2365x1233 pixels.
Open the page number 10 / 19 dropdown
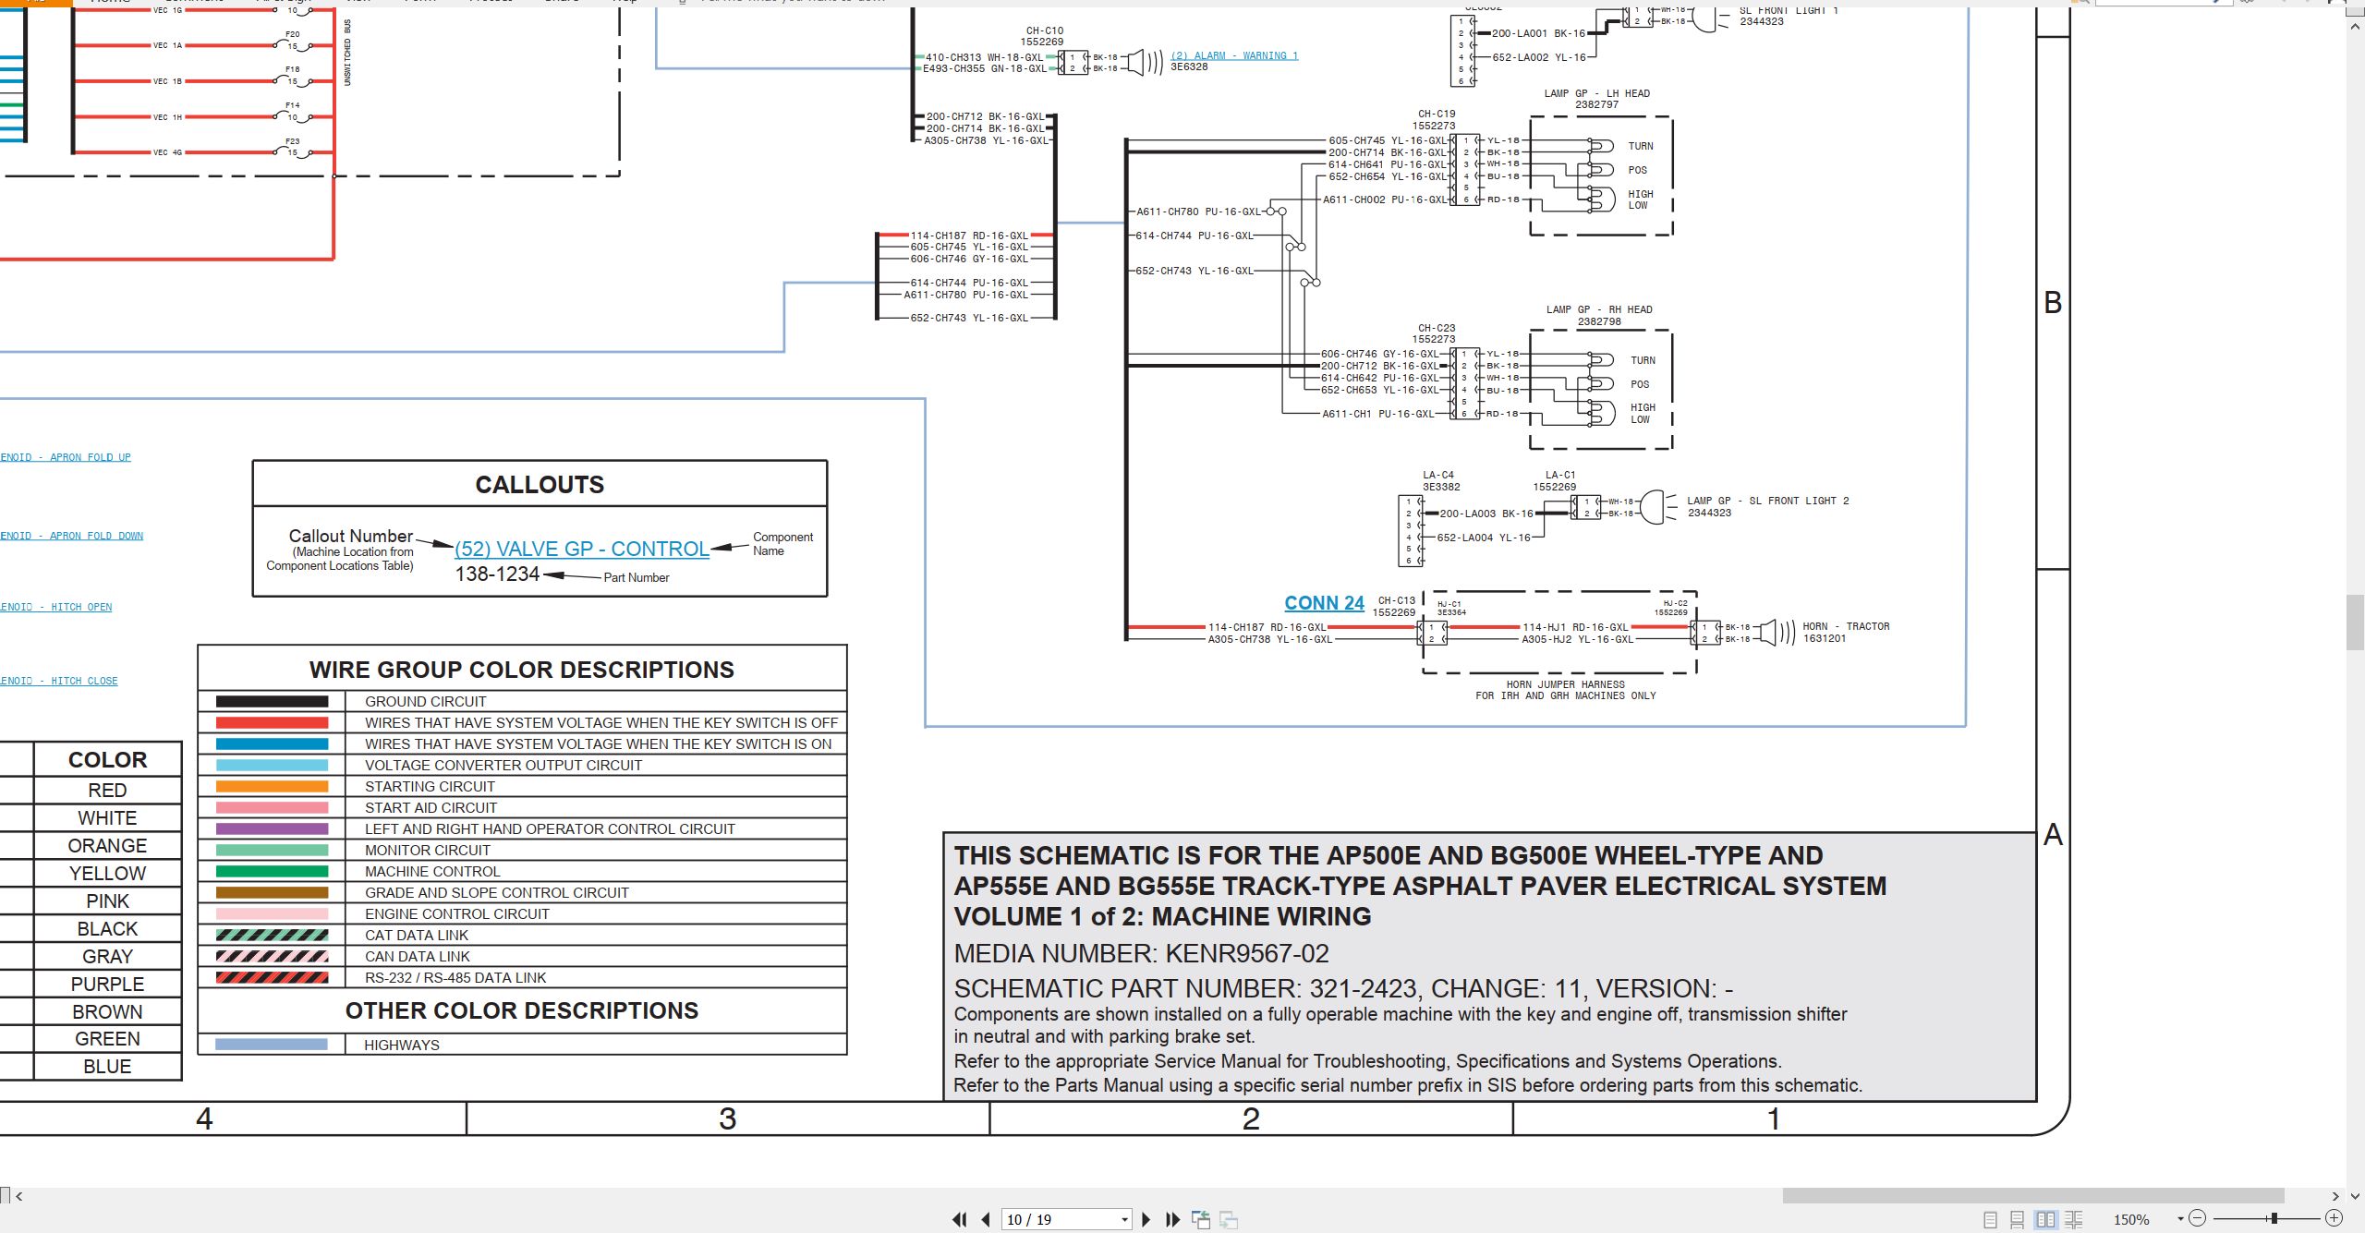[1124, 1219]
